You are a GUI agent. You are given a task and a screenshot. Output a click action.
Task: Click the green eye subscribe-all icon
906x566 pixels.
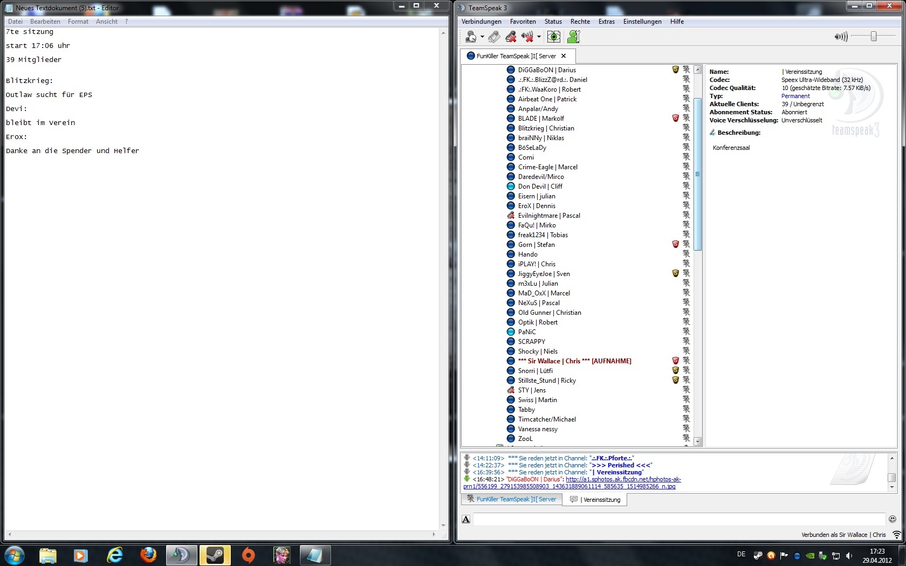[554, 37]
